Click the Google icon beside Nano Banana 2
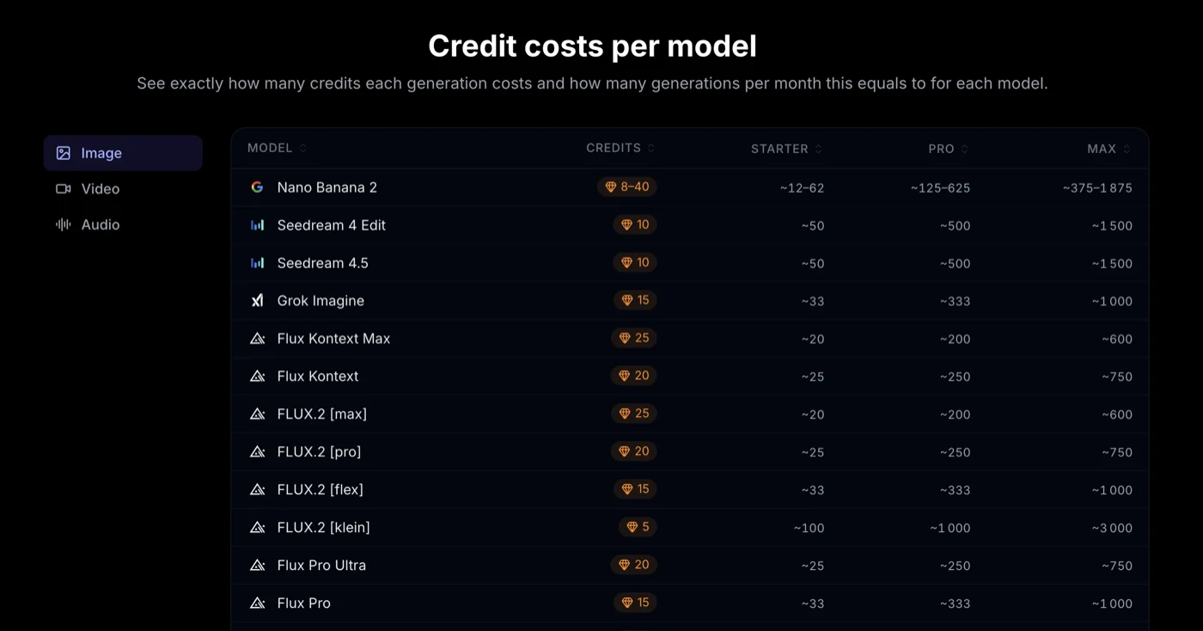The height and width of the screenshot is (631, 1203). point(257,187)
